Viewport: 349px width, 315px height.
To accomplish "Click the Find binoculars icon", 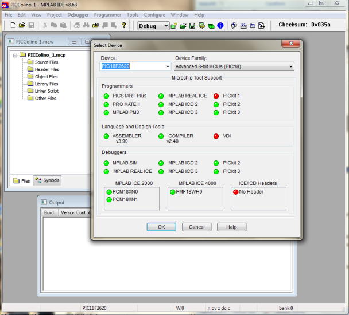I will (x=86, y=25).
